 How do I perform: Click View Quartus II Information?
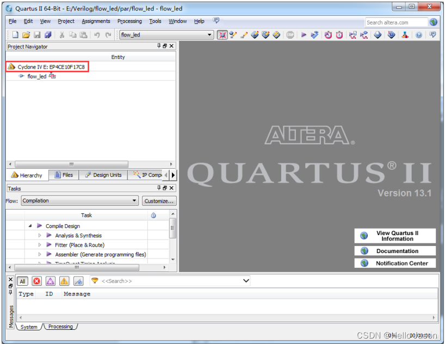(x=395, y=236)
